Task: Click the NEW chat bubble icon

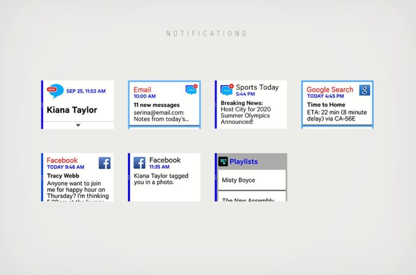Action: tap(55, 90)
